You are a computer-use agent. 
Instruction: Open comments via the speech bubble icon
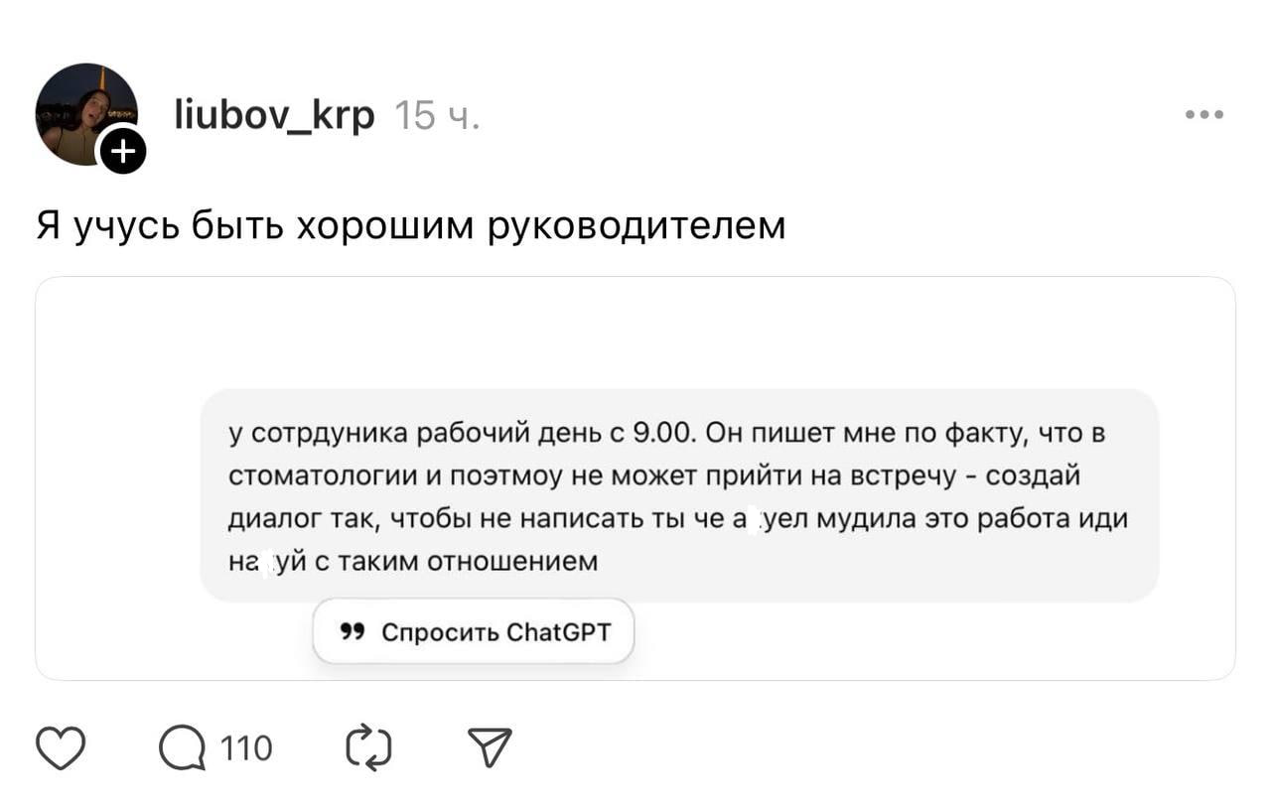[x=182, y=748]
